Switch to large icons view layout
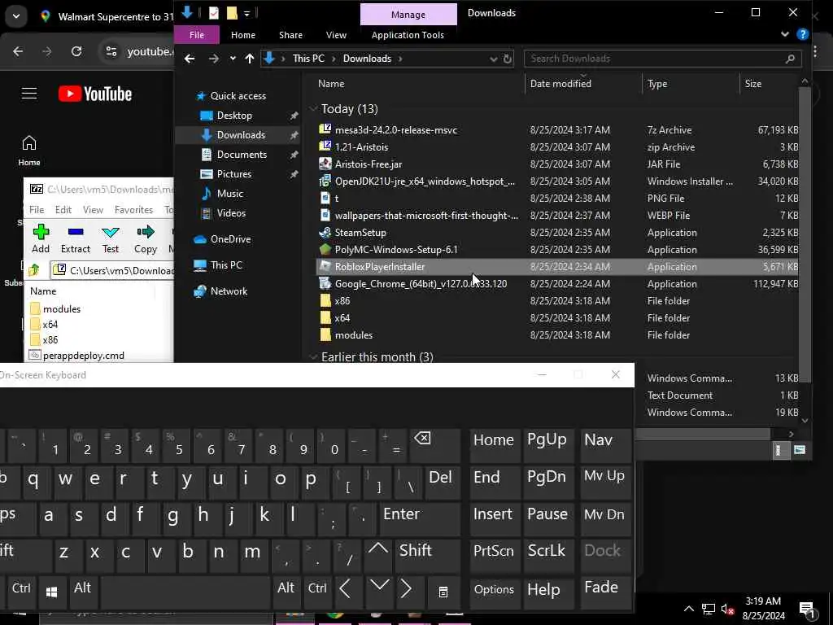This screenshot has height=625, width=833. click(800, 450)
